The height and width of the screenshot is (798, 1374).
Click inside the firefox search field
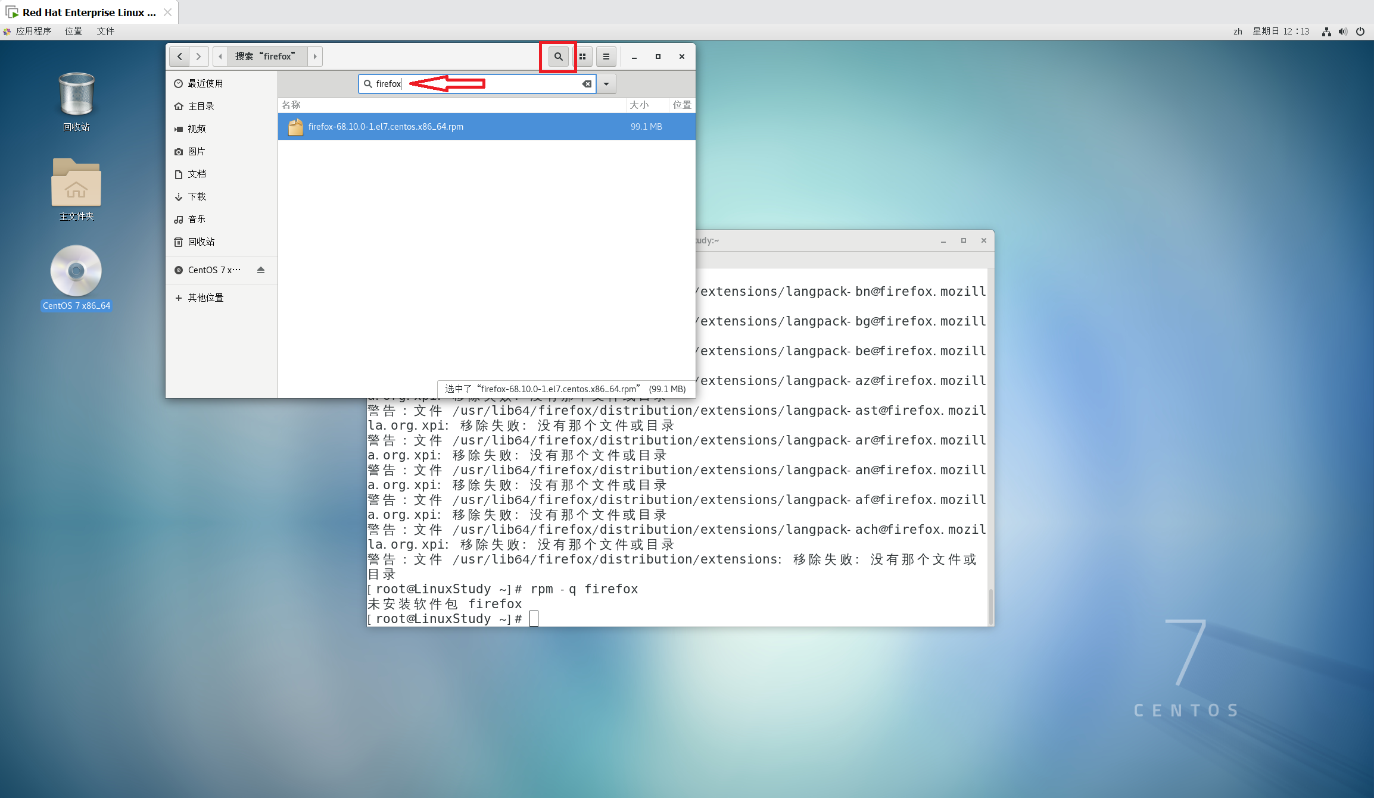coord(477,84)
